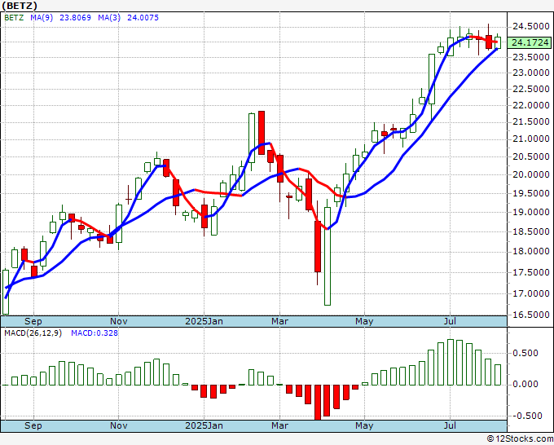Click Sep on the MACD date axis
The width and height of the screenshot is (554, 445).
click(33, 425)
